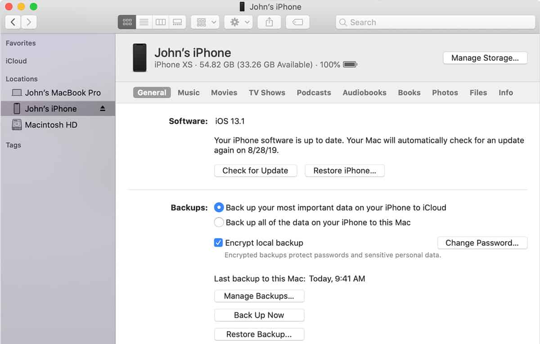Click the Locations sidebar heading
The image size is (540, 344).
pos(22,79)
